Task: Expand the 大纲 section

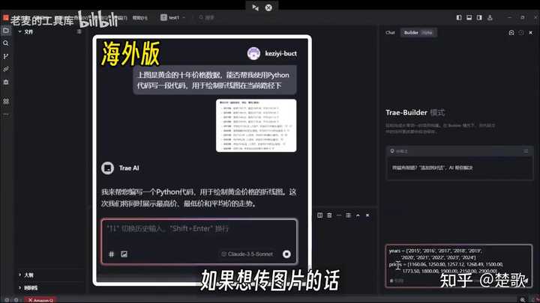Action: [26, 275]
